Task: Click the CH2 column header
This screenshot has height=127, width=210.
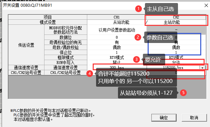Action: pyautogui.click(x=176, y=17)
